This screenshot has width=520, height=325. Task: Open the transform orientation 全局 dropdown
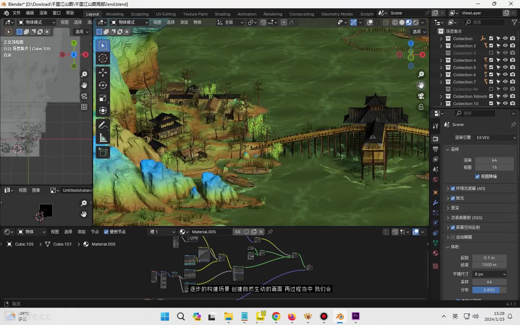(x=230, y=22)
